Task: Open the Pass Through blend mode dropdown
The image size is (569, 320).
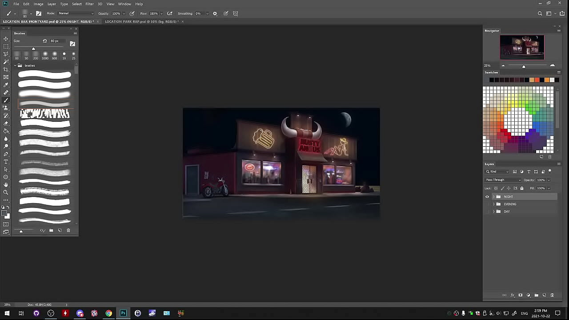Action: pos(503,180)
